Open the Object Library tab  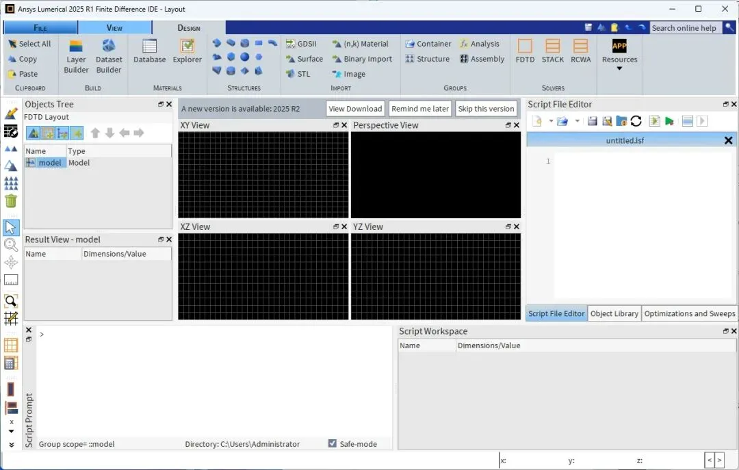pyautogui.click(x=614, y=313)
